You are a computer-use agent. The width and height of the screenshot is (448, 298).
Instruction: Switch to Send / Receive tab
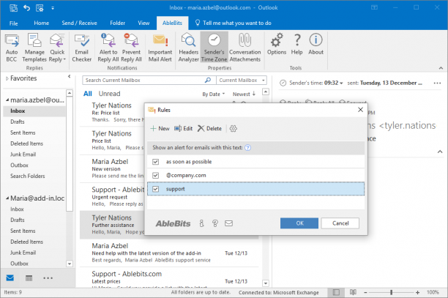click(80, 23)
